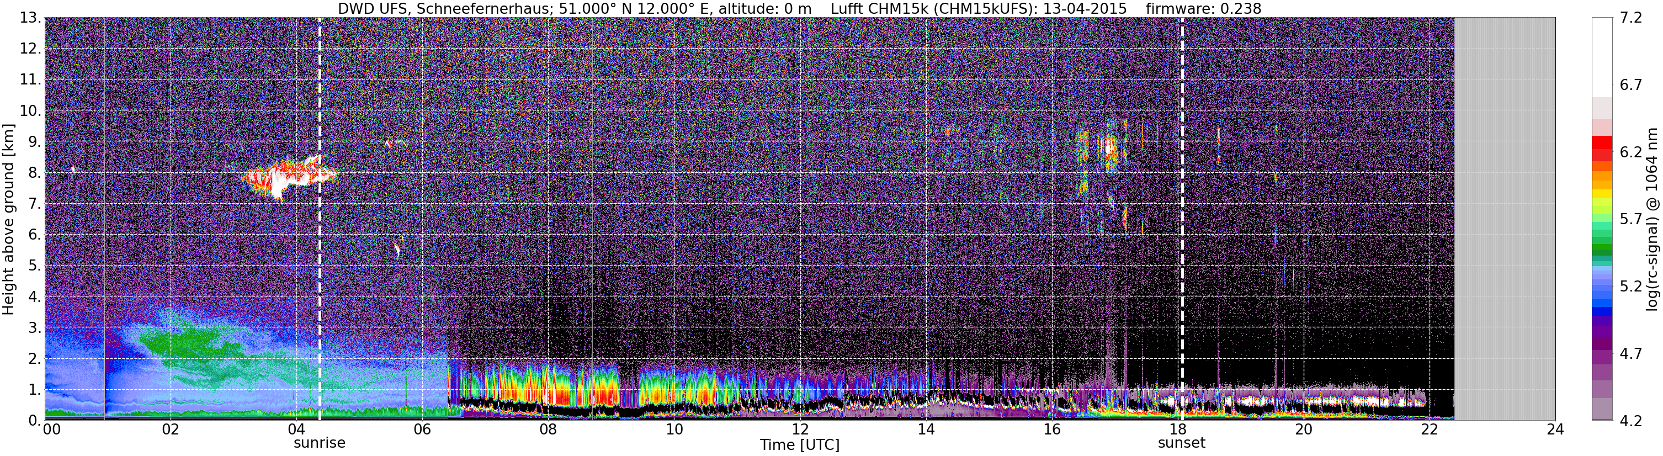Click the x-axis tick label 06

point(422,430)
